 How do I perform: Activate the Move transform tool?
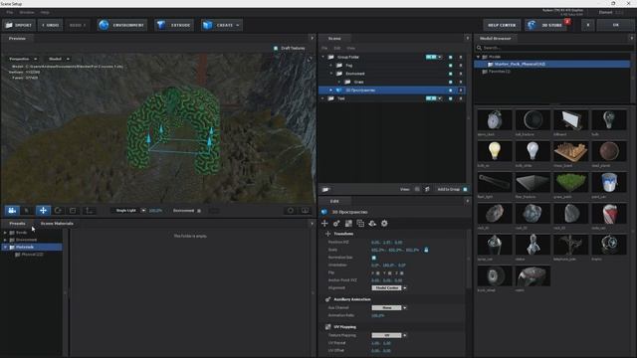[x=43, y=210]
